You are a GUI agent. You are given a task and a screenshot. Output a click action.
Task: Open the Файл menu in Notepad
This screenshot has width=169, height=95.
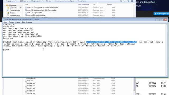(x=5, y=22)
